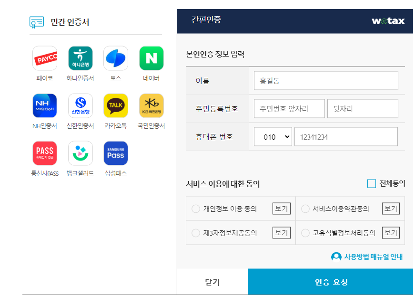415x295 pixels.
Task: Click the 국민인증서 label text
Action: 151,126
